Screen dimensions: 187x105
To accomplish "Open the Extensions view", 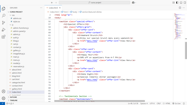I will tap(4, 37).
